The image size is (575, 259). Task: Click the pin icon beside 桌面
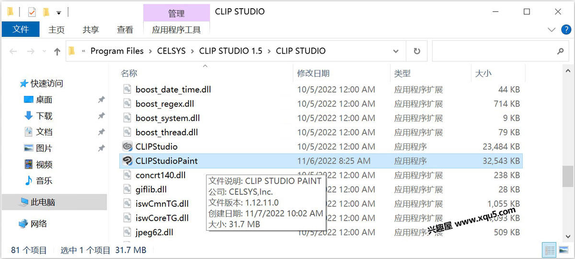pyautogui.click(x=101, y=100)
